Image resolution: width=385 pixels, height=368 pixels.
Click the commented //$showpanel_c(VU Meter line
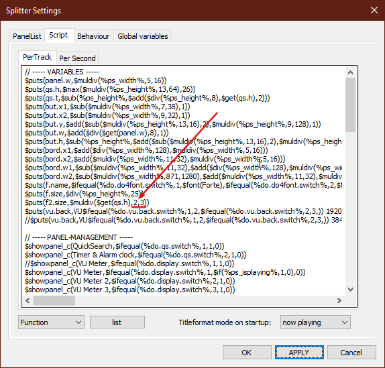coord(129,263)
